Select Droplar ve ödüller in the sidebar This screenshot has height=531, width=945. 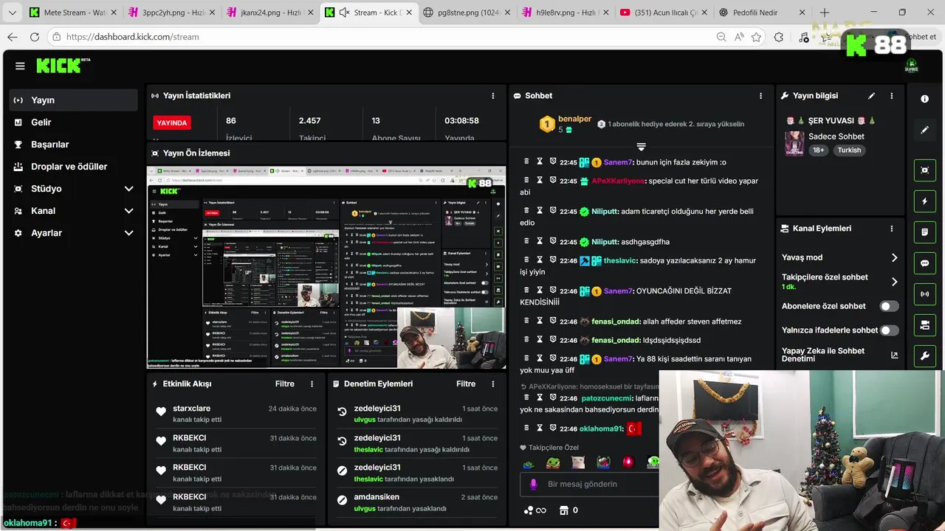click(73, 167)
